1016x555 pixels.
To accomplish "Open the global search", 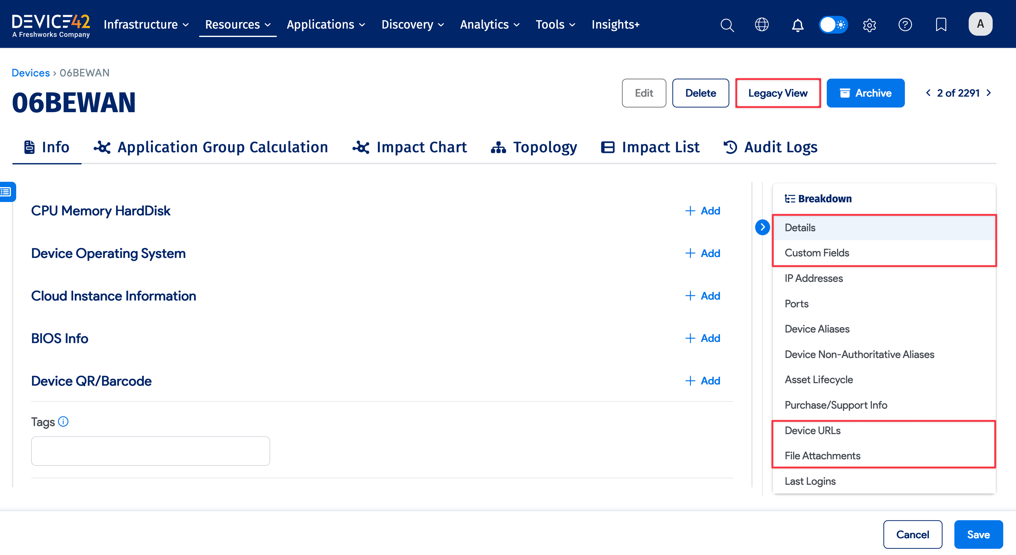I will tap(727, 25).
